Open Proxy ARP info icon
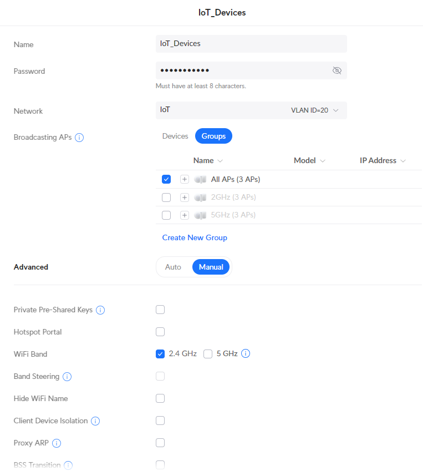423x476 pixels. [x=57, y=443]
